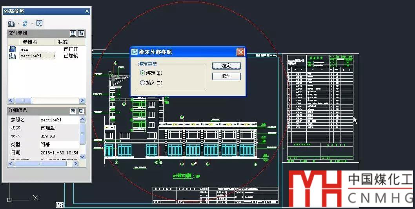Click the Refresh icon in 外部参照 panel
The image size is (415, 209).
click(25, 24)
